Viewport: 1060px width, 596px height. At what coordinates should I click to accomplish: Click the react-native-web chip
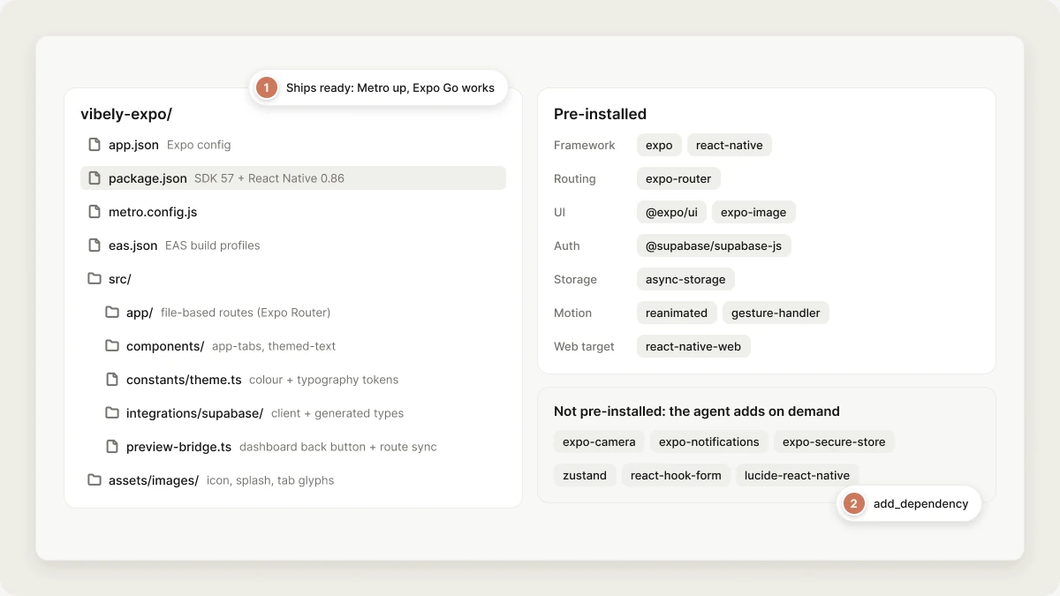pyautogui.click(x=693, y=346)
